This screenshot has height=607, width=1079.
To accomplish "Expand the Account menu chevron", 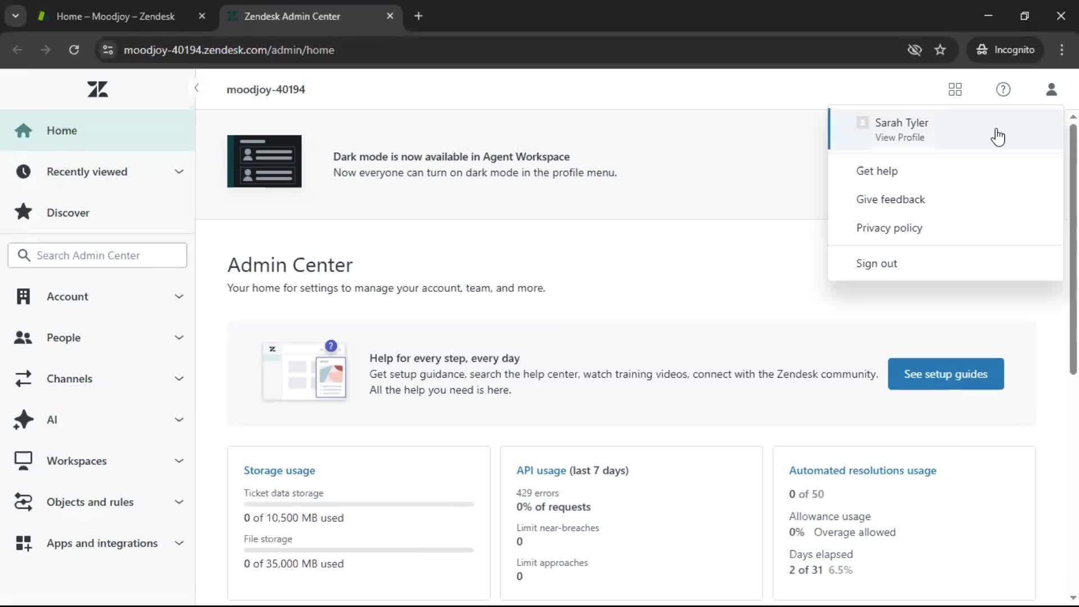I will click(179, 296).
